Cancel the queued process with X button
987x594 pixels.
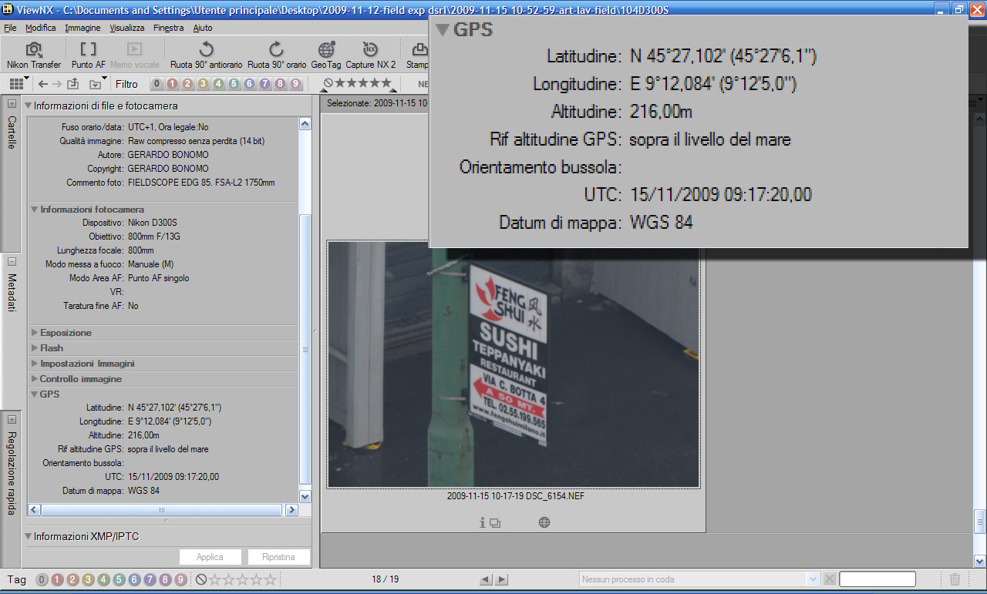(x=830, y=579)
